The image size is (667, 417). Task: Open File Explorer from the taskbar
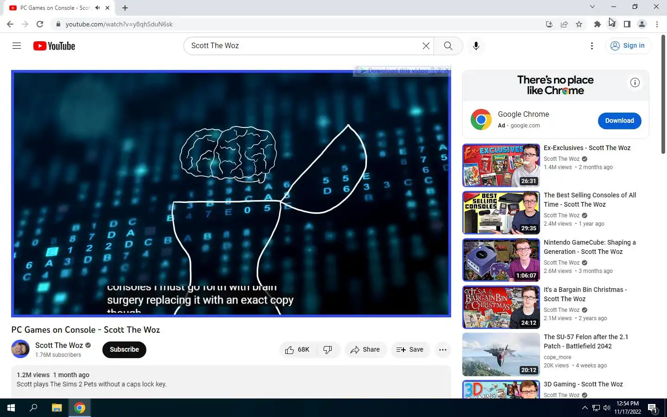(x=57, y=408)
